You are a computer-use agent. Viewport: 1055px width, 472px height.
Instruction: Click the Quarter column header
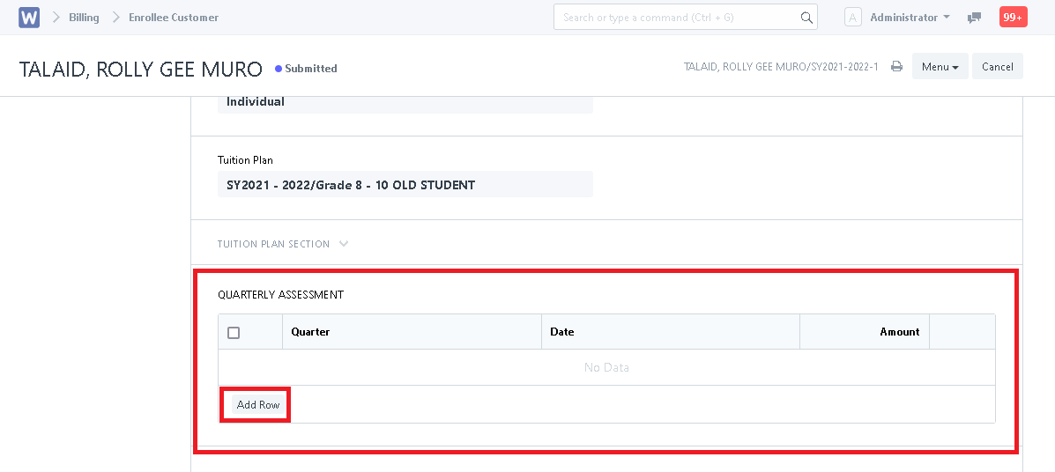coord(412,331)
